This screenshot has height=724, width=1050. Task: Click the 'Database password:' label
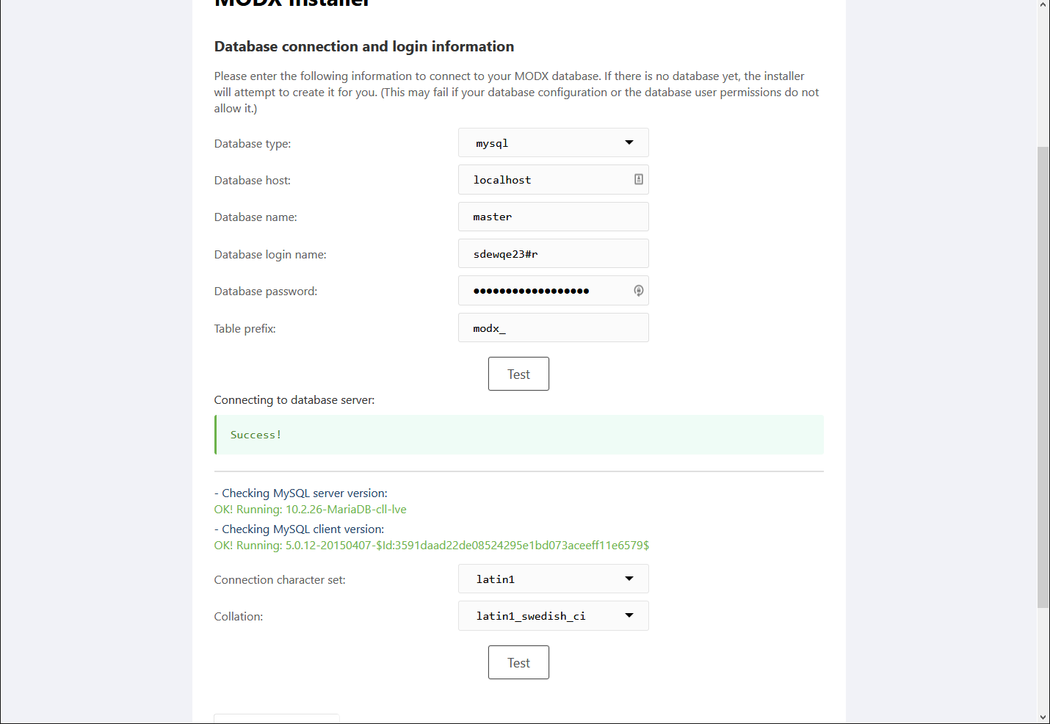click(x=266, y=292)
